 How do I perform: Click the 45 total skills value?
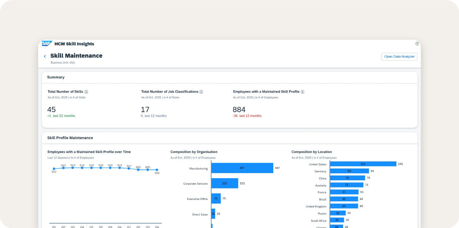point(52,110)
